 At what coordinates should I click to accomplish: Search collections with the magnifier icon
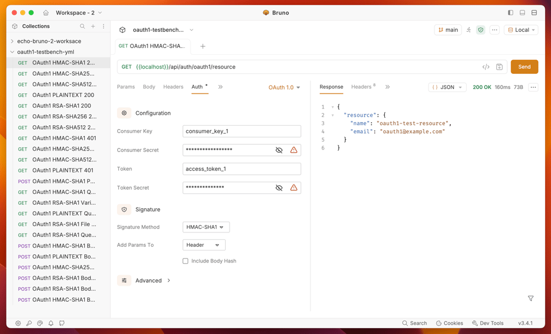83,27
